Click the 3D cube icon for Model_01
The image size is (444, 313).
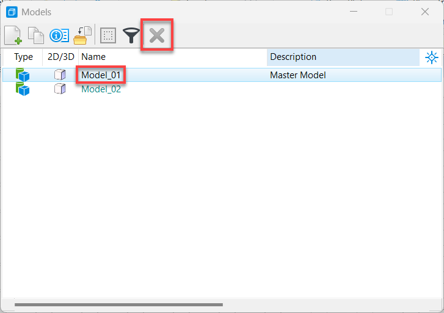60,75
